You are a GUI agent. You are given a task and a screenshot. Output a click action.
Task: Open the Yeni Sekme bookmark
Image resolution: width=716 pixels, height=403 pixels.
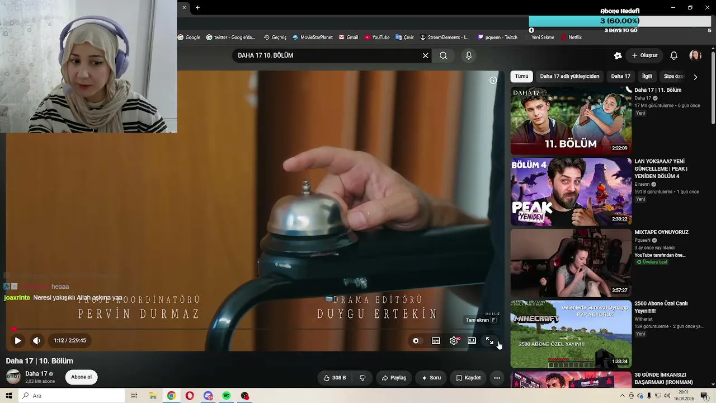point(543,38)
